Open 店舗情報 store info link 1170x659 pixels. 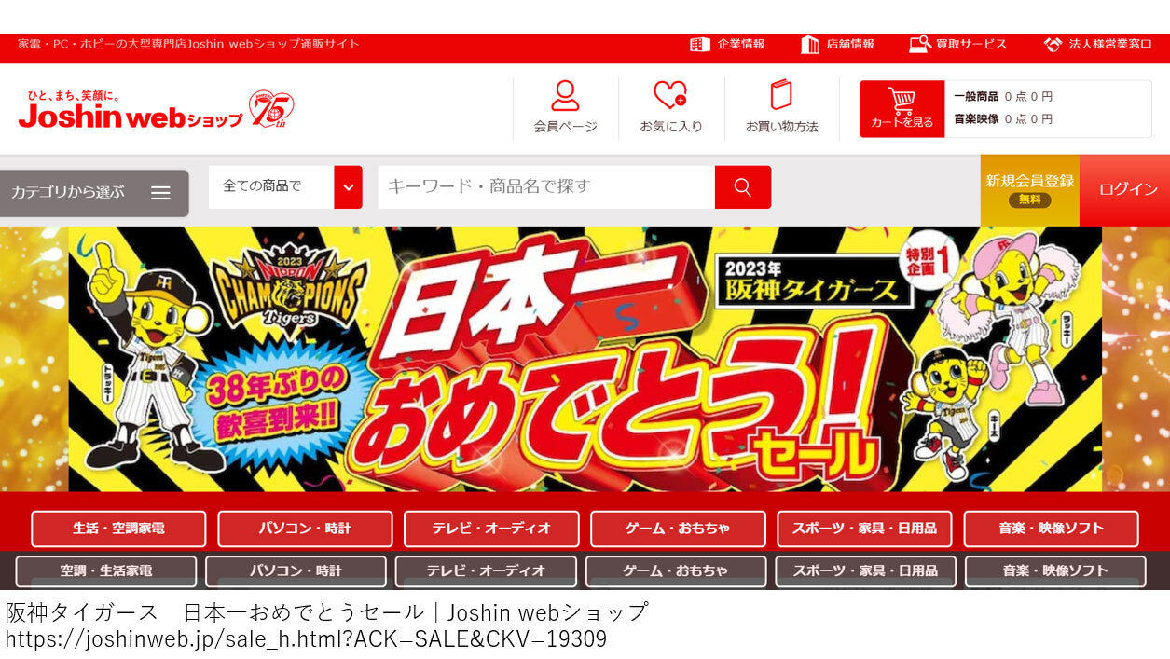tap(837, 45)
